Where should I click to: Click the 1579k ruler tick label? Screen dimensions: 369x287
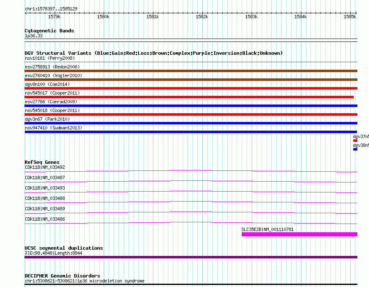(x=54, y=17)
